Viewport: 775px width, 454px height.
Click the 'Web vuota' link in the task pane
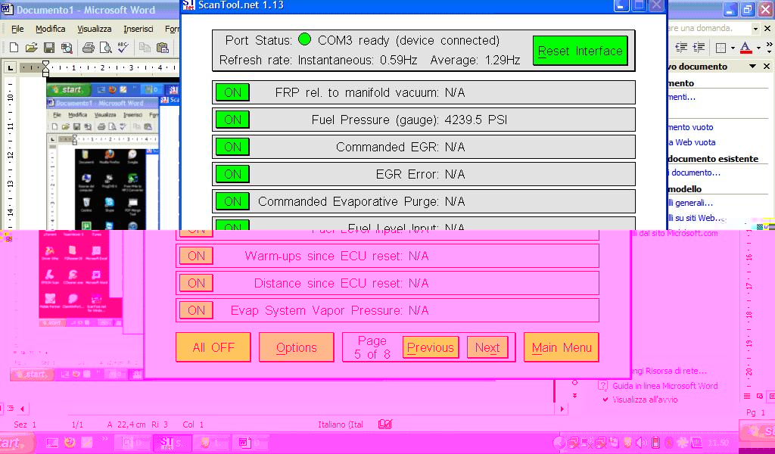[692, 142]
